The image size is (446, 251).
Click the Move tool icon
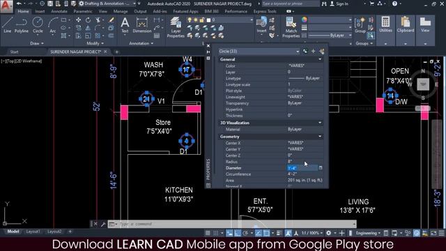point(78,20)
